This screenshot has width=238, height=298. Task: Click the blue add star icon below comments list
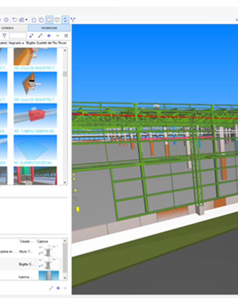click(x=58, y=288)
